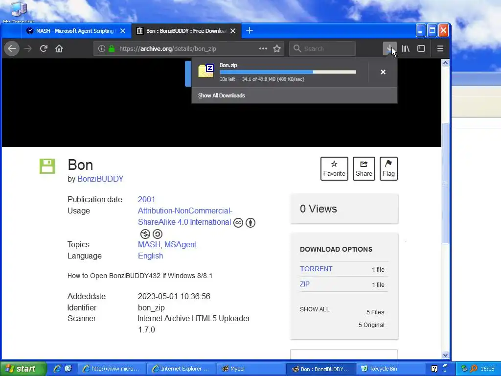Click Show All Downloads

click(222, 95)
